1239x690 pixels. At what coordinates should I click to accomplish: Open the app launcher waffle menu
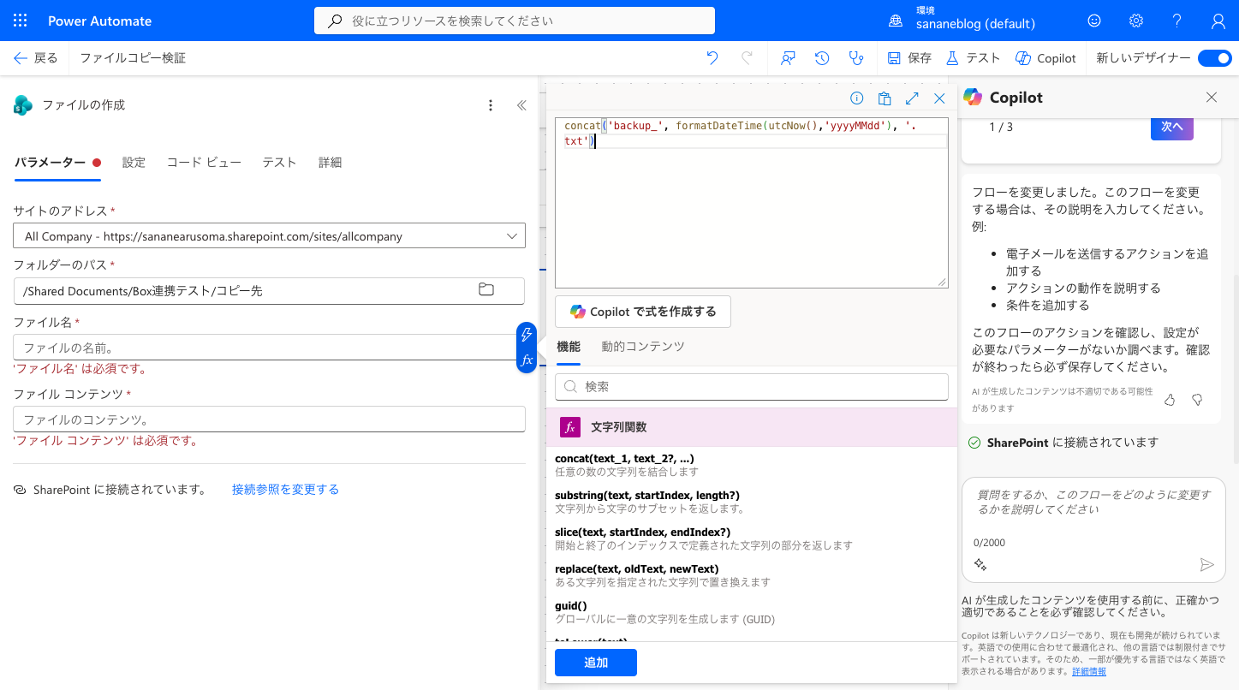click(21, 21)
